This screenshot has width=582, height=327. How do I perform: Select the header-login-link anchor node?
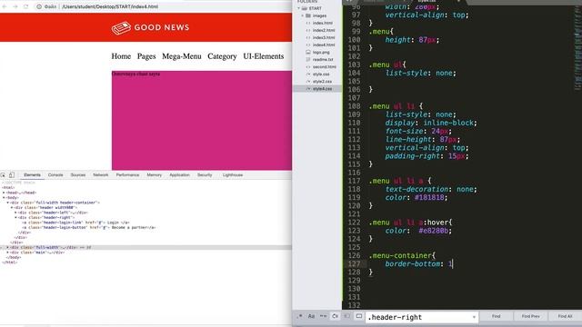coord(75,223)
